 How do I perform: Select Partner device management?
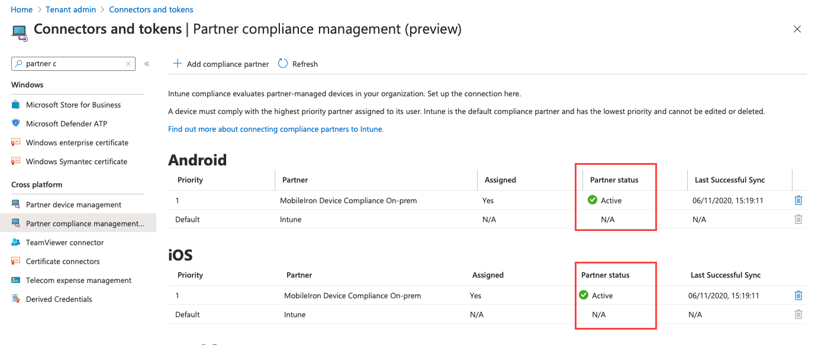point(73,204)
